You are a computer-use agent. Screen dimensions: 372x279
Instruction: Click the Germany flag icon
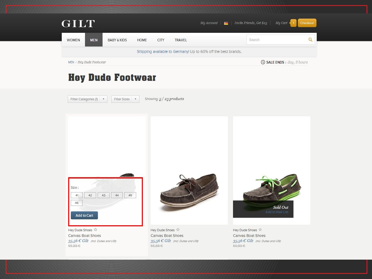[226, 23]
